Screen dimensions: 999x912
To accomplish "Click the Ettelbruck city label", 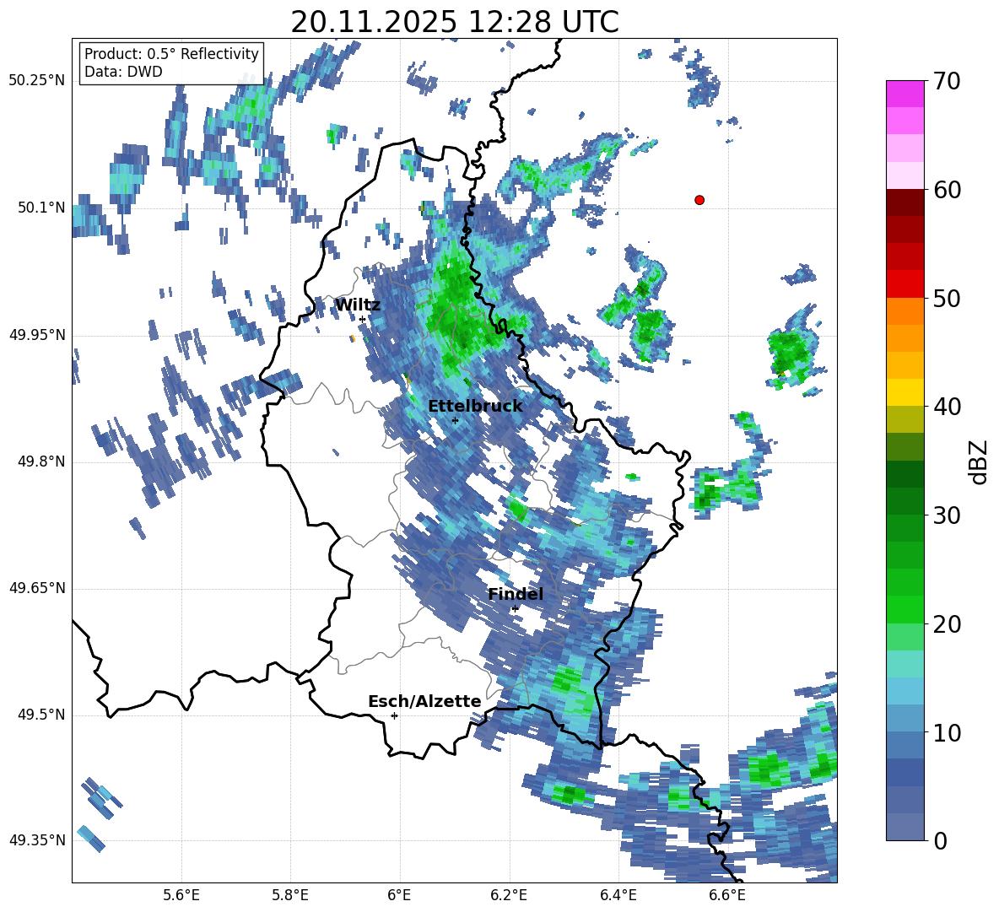I will pyautogui.click(x=475, y=407).
